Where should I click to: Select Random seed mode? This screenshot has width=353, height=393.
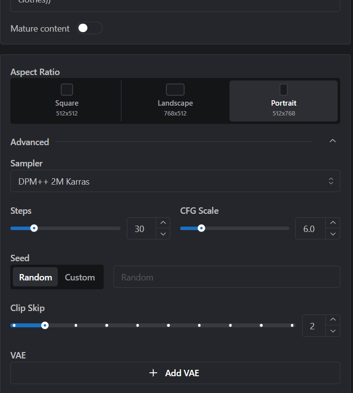click(36, 277)
